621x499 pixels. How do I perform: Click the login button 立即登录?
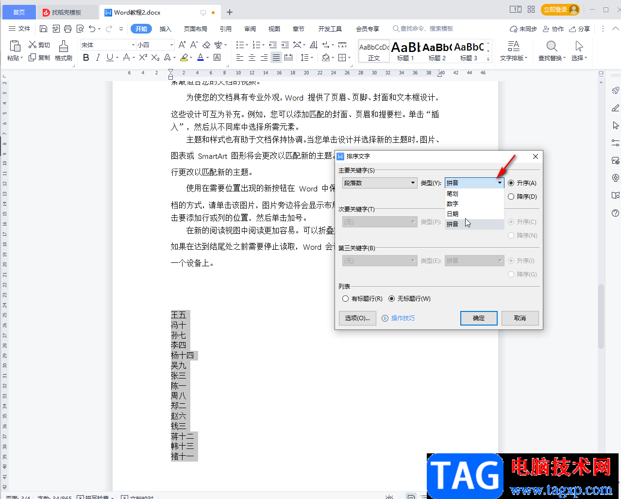tap(560, 10)
